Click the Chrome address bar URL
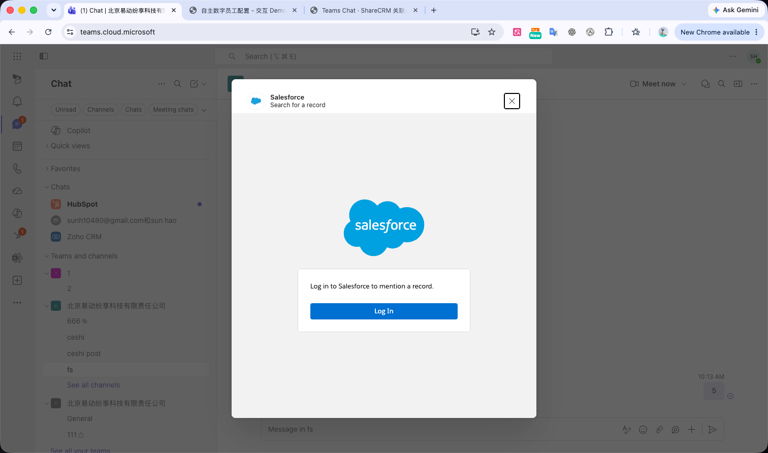This screenshot has width=768, height=453. click(118, 32)
